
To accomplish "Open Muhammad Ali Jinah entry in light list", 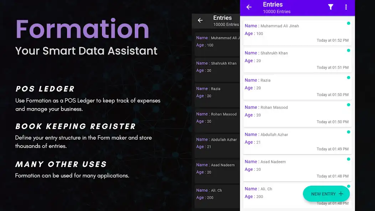I will (x=297, y=33).
